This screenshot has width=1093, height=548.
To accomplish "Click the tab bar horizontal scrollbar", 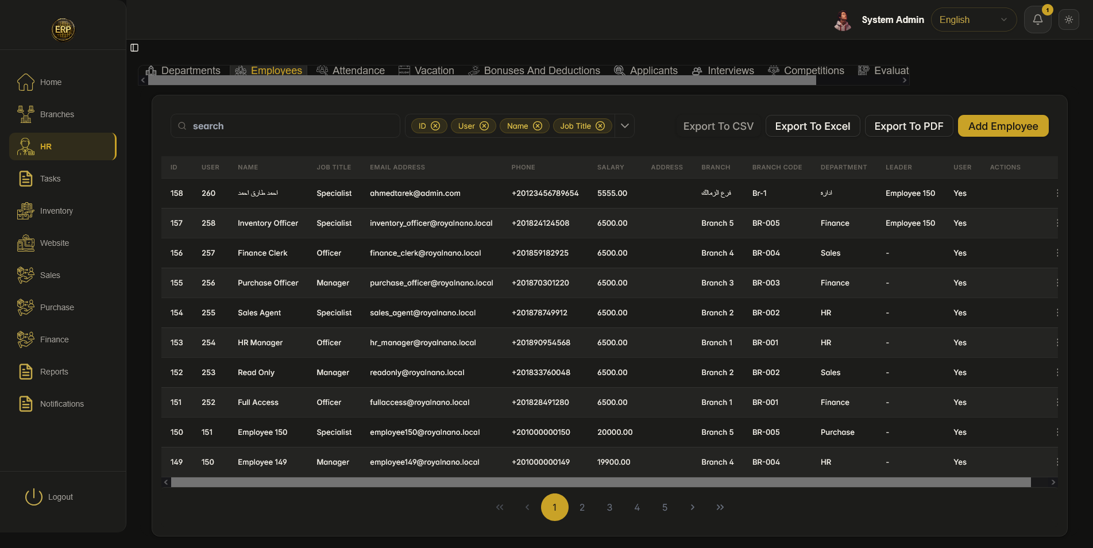I will tap(482, 80).
